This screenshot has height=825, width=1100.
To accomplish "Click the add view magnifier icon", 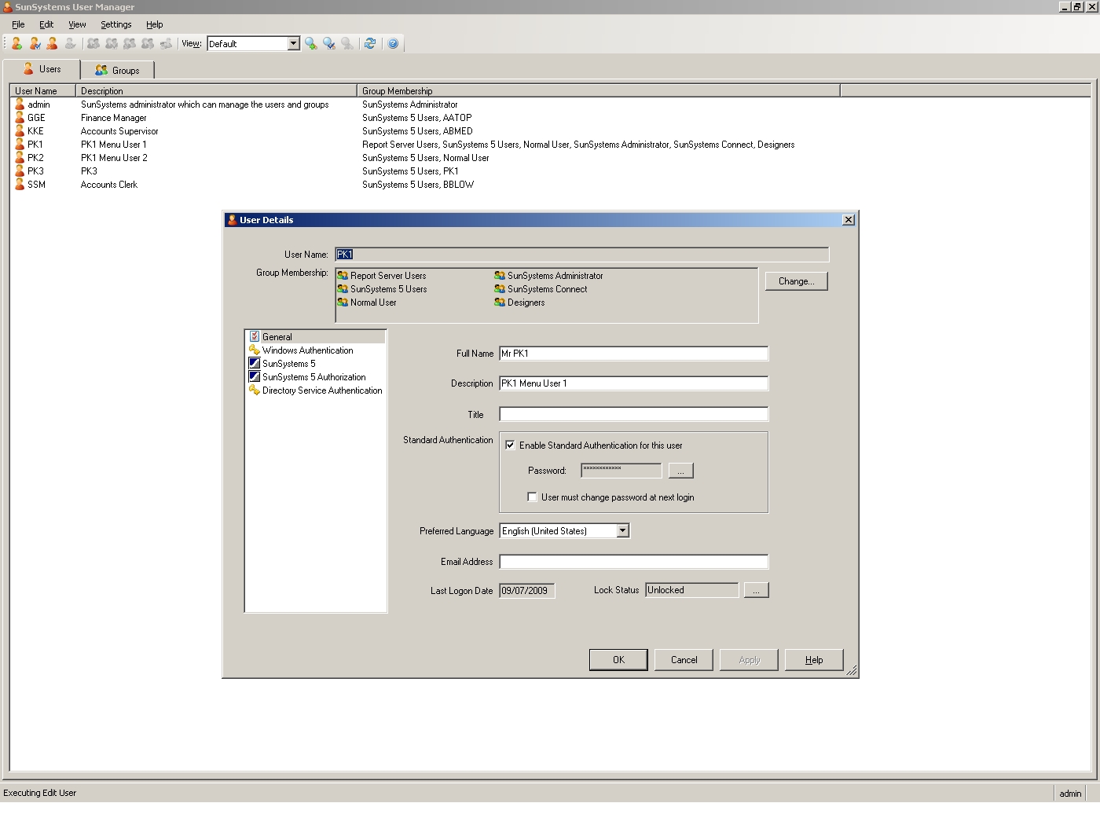I will [x=311, y=43].
